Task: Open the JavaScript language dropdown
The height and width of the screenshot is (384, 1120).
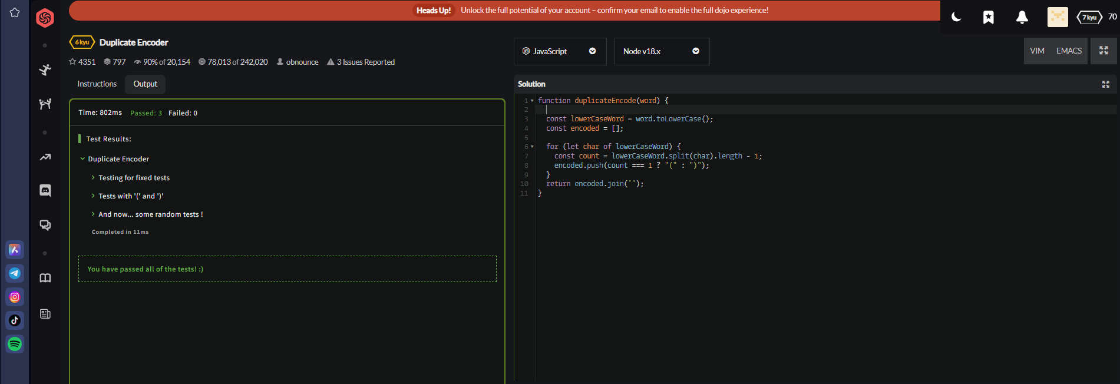Action: point(560,52)
